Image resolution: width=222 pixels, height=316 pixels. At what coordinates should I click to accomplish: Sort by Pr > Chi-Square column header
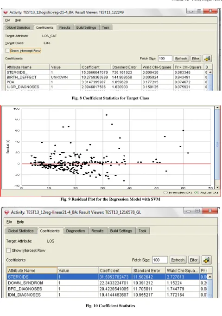tap(189, 67)
